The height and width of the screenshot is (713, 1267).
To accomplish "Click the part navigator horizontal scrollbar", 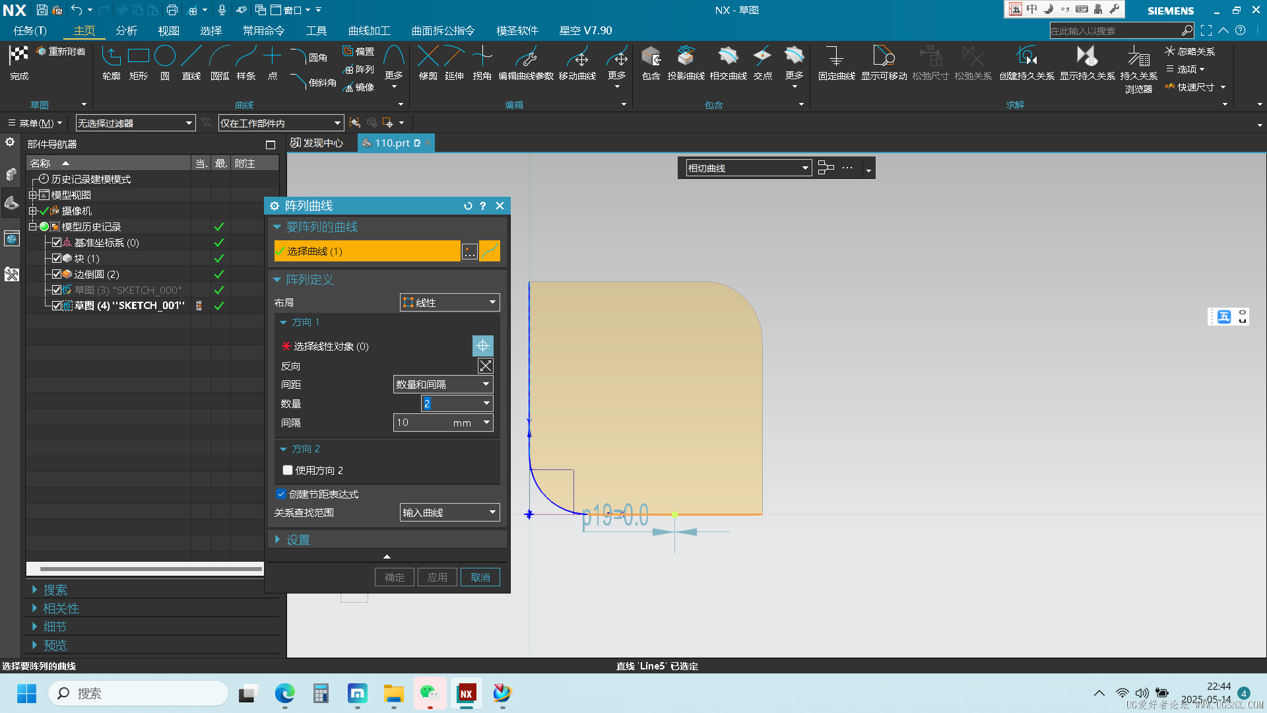I will pos(150,568).
